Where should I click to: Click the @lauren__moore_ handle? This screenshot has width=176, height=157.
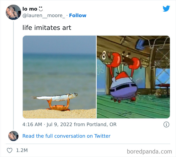point(44,15)
